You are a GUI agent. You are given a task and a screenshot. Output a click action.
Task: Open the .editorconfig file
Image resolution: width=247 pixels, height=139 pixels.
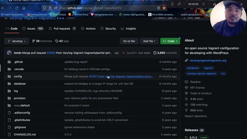(22, 113)
